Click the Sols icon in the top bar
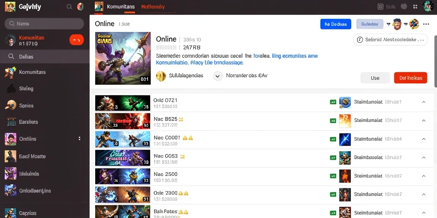 [x=380, y=7]
